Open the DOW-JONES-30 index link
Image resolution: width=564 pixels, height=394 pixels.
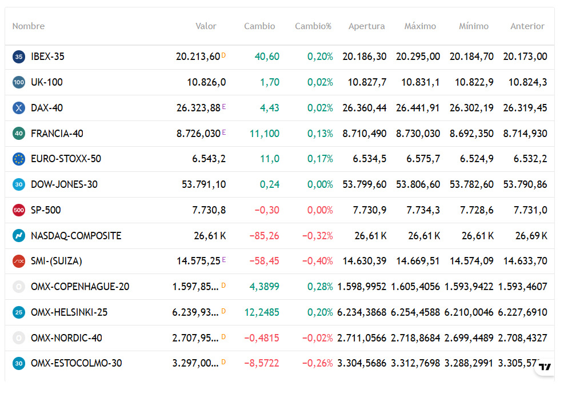tap(64, 184)
